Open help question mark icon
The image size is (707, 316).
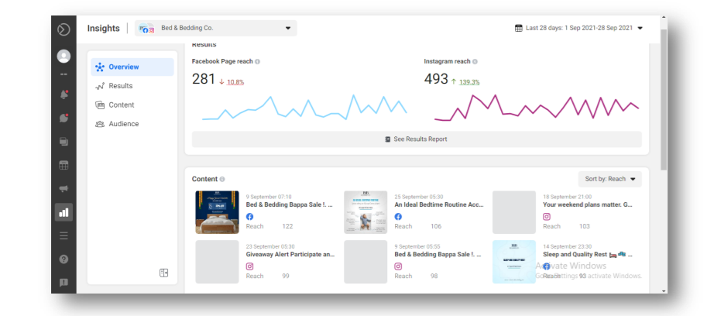pos(63,259)
